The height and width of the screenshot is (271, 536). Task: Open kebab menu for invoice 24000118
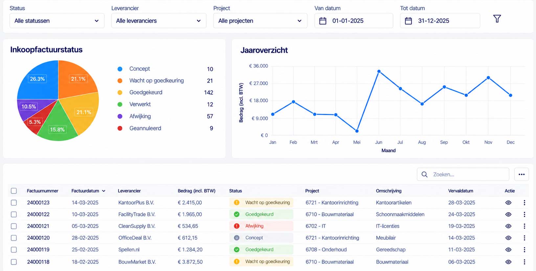524,262
